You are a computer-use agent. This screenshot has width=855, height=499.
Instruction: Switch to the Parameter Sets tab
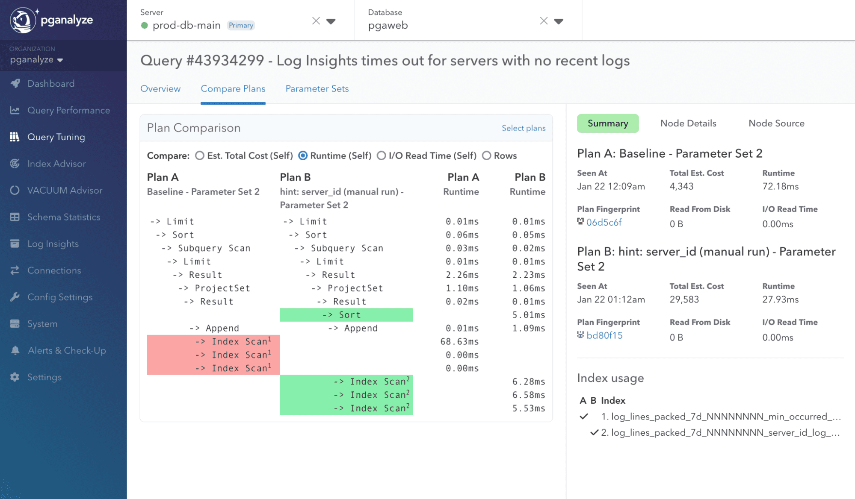(x=317, y=88)
